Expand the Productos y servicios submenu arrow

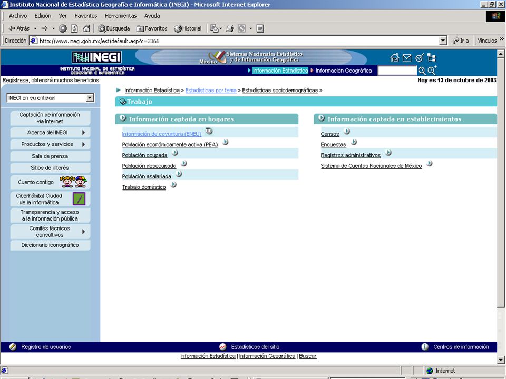pyautogui.click(x=84, y=144)
